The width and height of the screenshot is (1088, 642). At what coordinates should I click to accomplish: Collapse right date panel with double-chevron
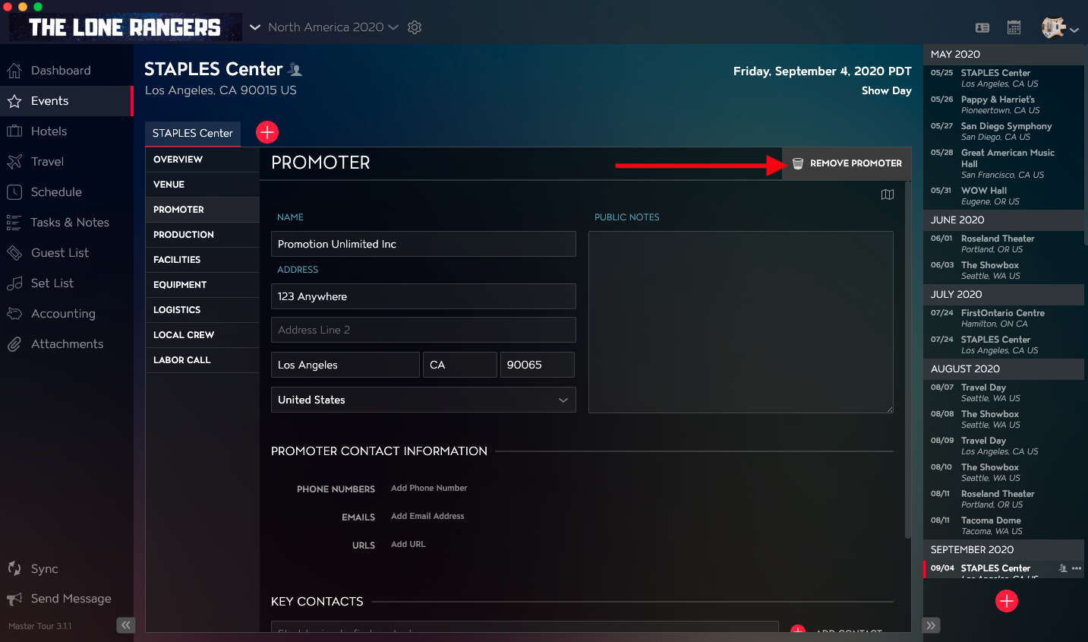coord(931,625)
